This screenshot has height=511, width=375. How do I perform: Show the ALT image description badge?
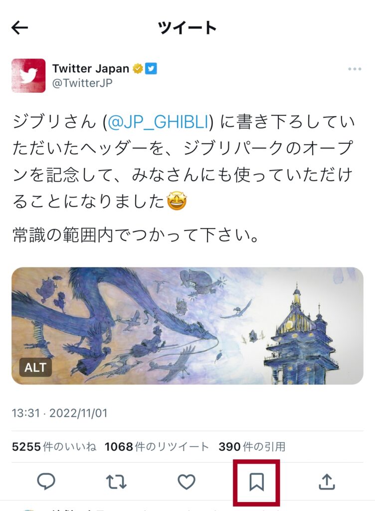click(35, 367)
